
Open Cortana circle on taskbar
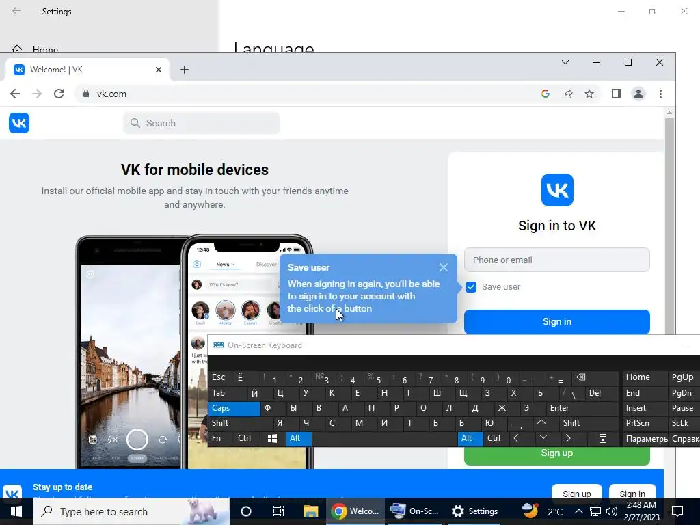click(x=246, y=511)
